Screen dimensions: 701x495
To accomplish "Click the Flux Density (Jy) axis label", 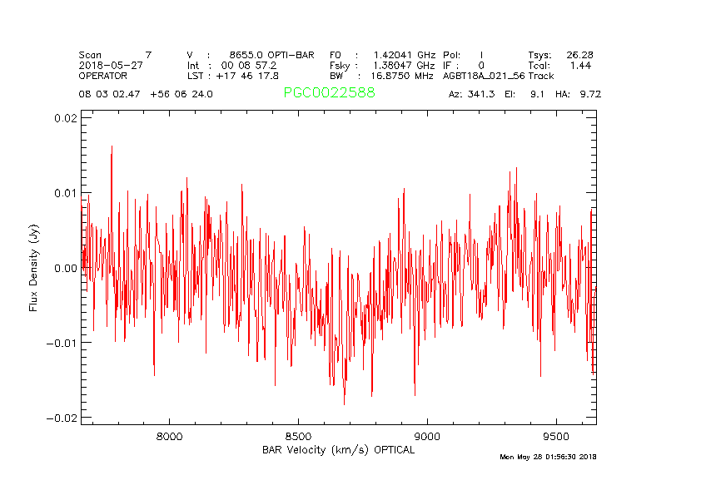I will click(34, 267).
